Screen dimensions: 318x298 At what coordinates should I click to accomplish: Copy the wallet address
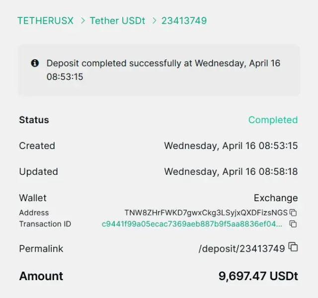tap(293, 213)
